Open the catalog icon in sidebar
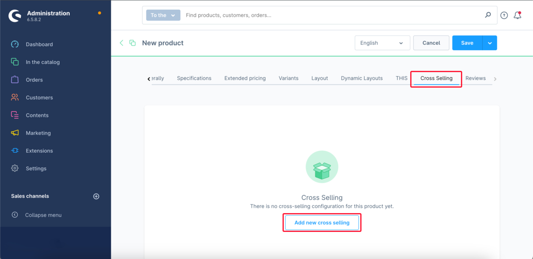 15,62
